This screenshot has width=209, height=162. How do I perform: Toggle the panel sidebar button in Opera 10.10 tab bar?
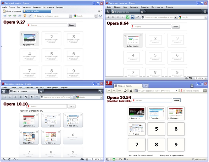coord(4,92)
